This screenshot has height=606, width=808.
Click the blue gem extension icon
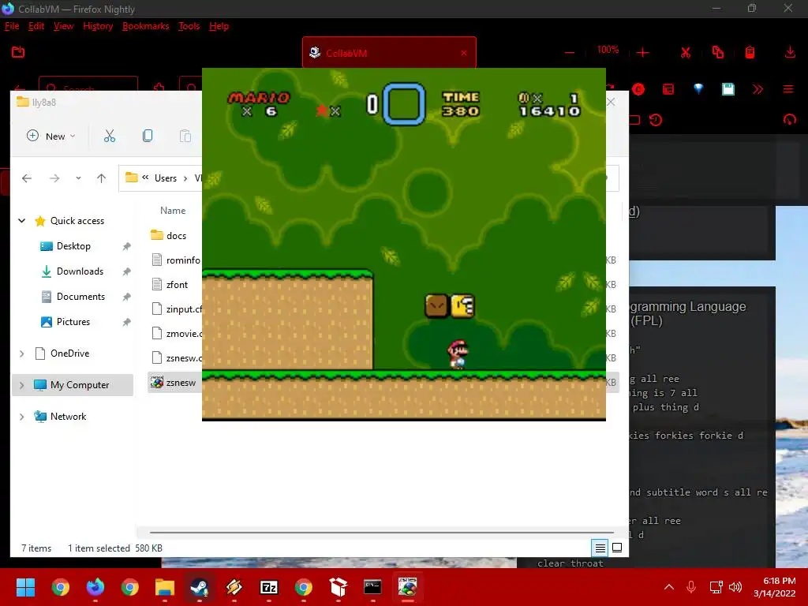click(698, 89)
